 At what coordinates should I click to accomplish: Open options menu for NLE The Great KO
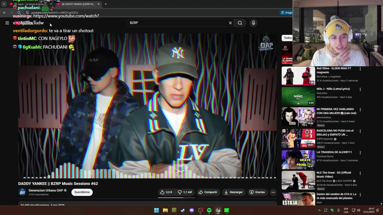360,173
